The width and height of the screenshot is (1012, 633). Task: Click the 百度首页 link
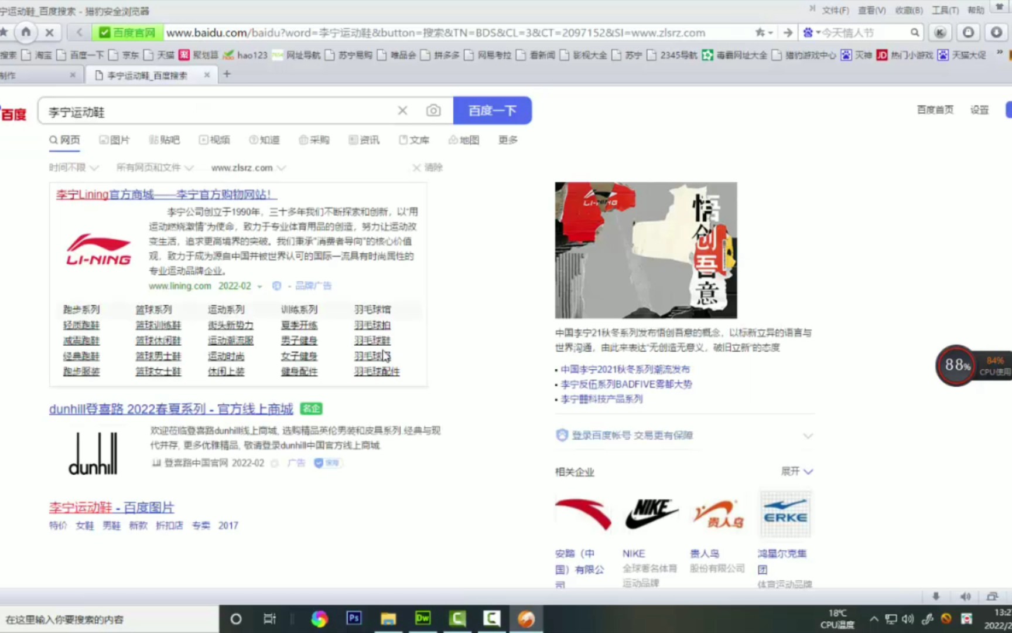coord(935,110)
